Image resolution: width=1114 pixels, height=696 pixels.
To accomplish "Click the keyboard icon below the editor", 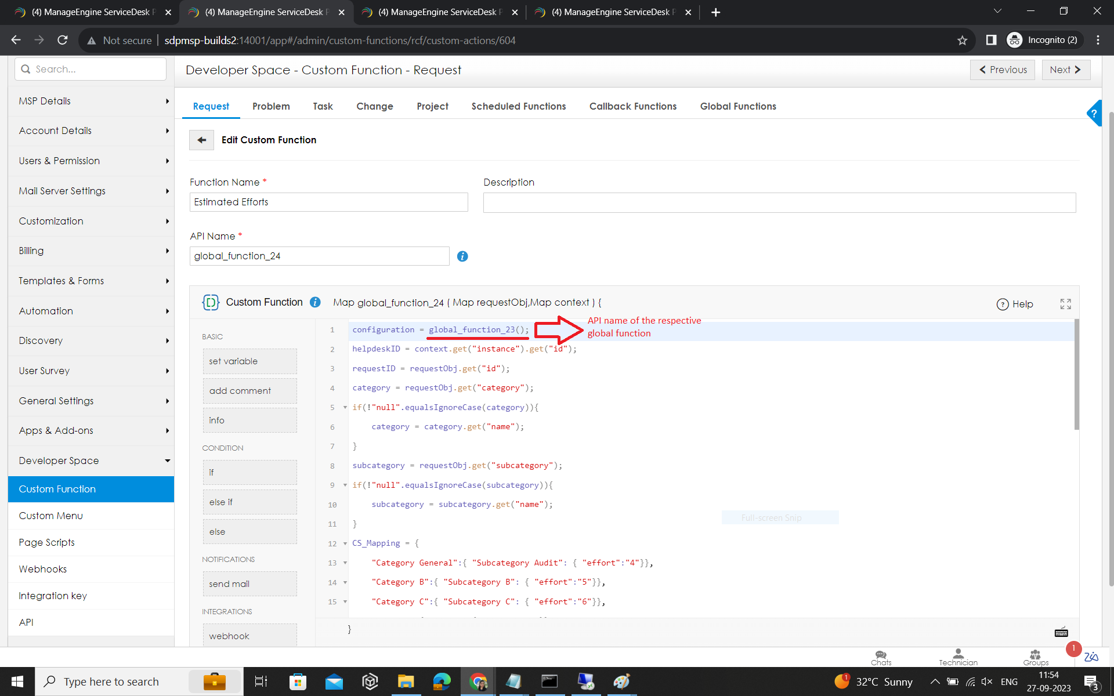I will 1061,632.
